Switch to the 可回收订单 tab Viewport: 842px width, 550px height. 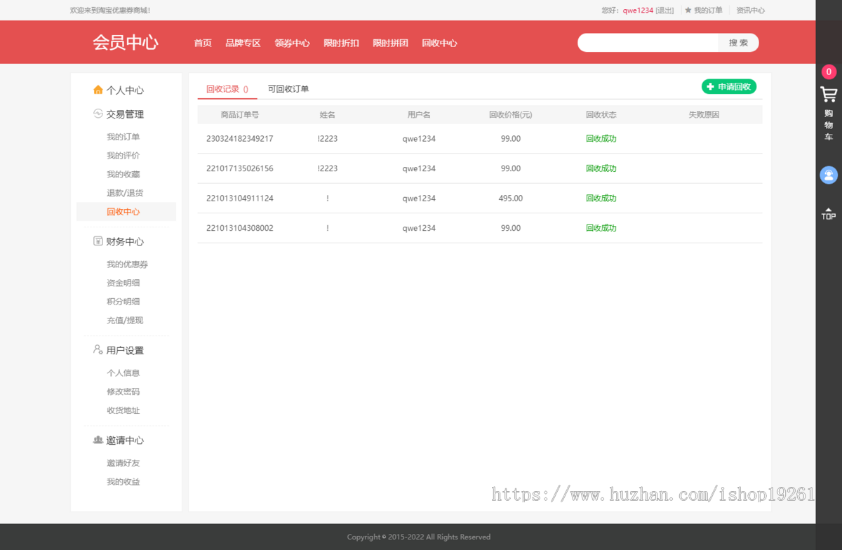point(288,89)
